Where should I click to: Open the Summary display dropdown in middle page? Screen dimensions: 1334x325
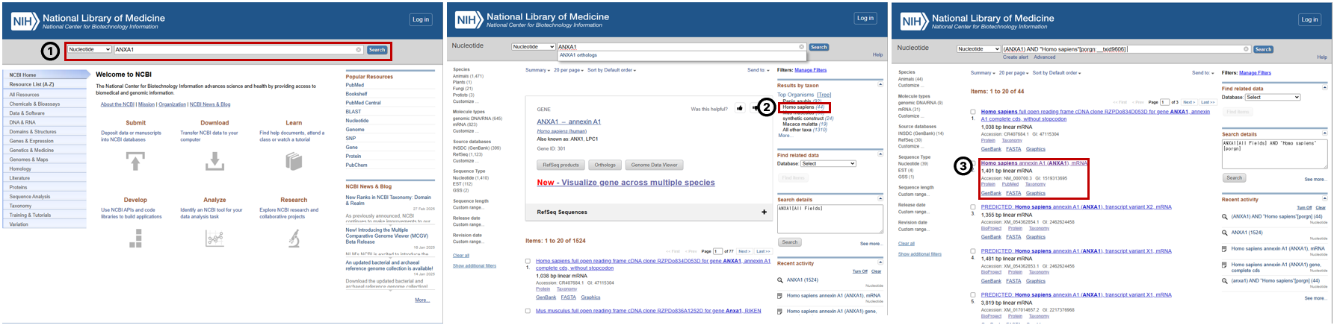pyautogui.click(x=537, y=70)
